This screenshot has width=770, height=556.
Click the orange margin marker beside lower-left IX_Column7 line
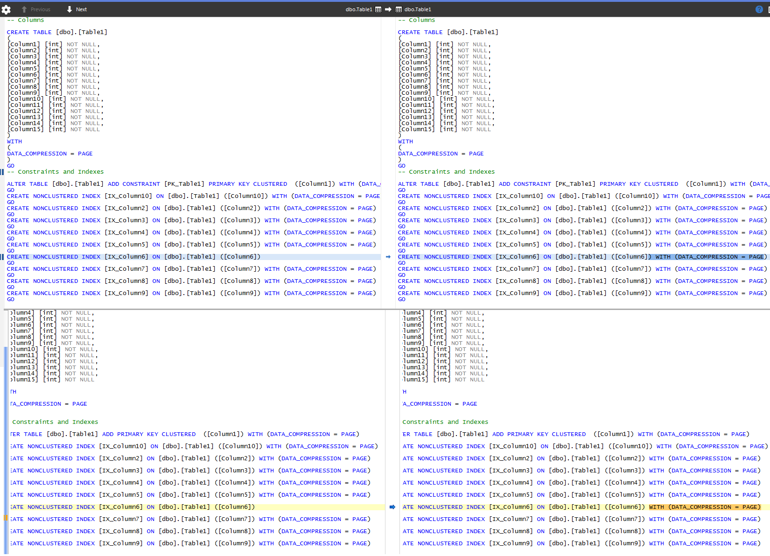[6, 518]
